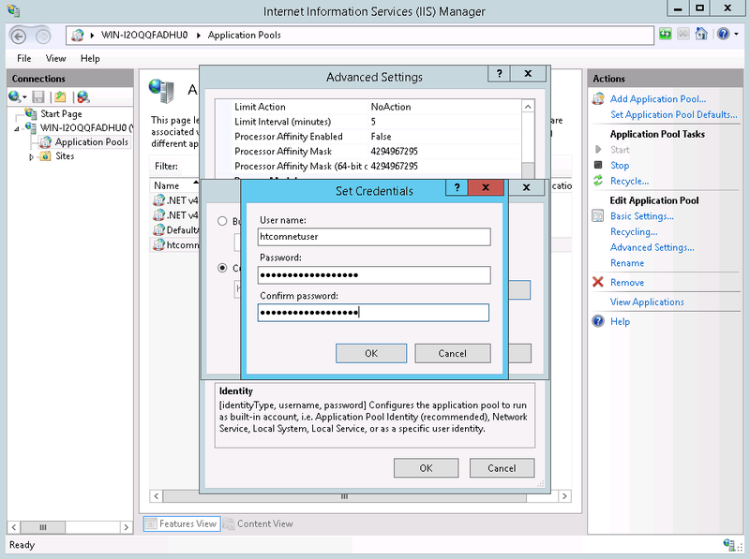Click the Set Credentials help question button
Viewport: 750px width, 559px height.
pos(457,188)
